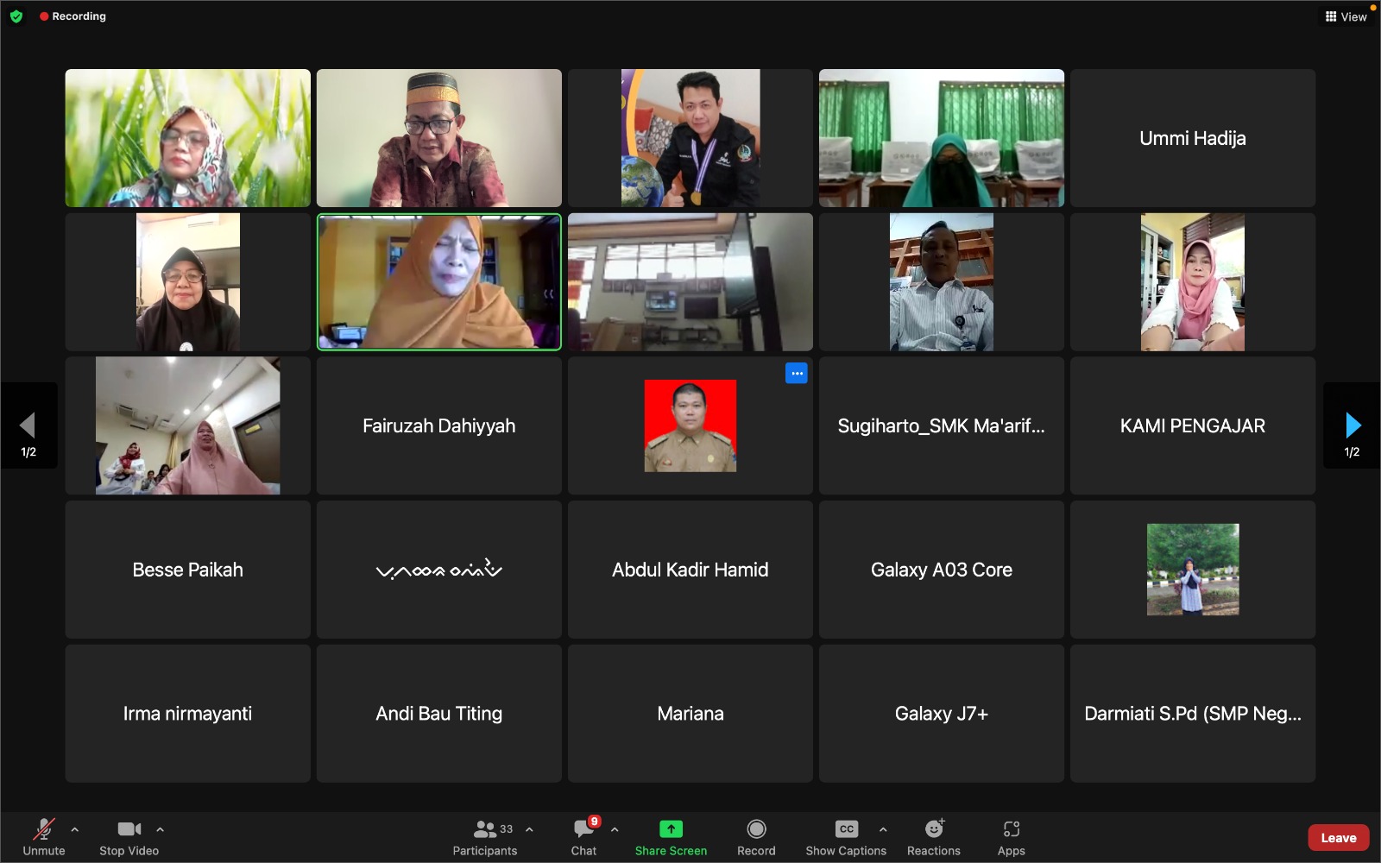Expand the chat options caret
The height and width of the screenshot is (863, 1381).
point(615,829)
